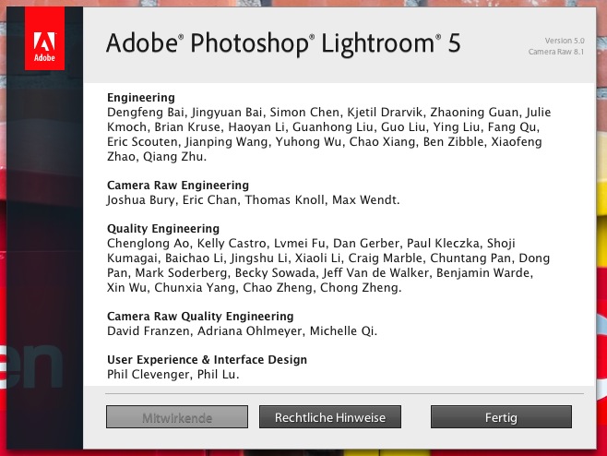This screenshot has width=607, height=456.
Task: Click the red Adobe logo
Action: click(x=45, y=44)
